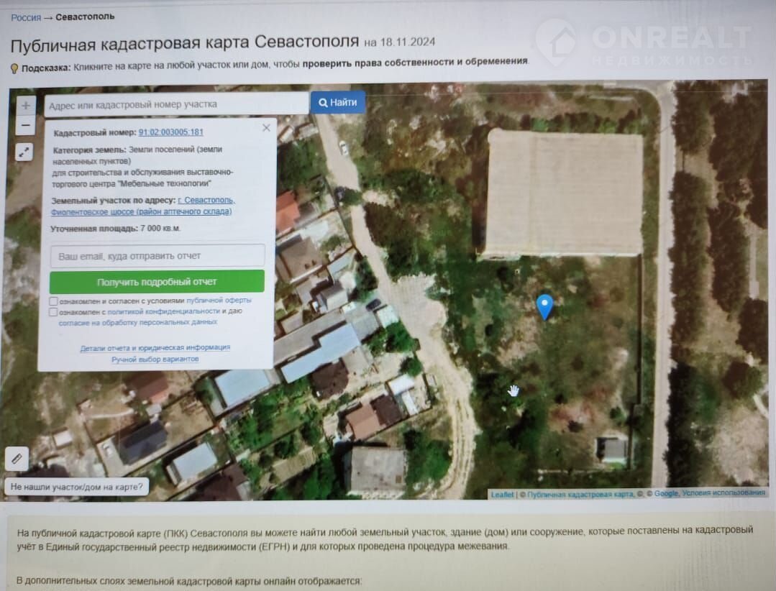Click the email input field for report
Screen dimensions: 776x591
pos(158,256)
